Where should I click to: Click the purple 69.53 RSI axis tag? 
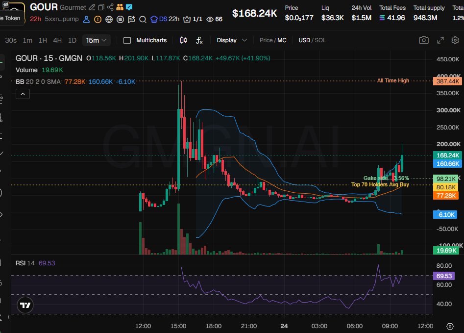(x=444, y=276)
